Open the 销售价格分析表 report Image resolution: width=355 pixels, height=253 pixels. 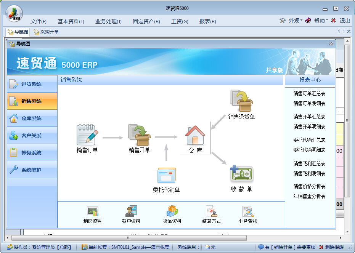309,186
